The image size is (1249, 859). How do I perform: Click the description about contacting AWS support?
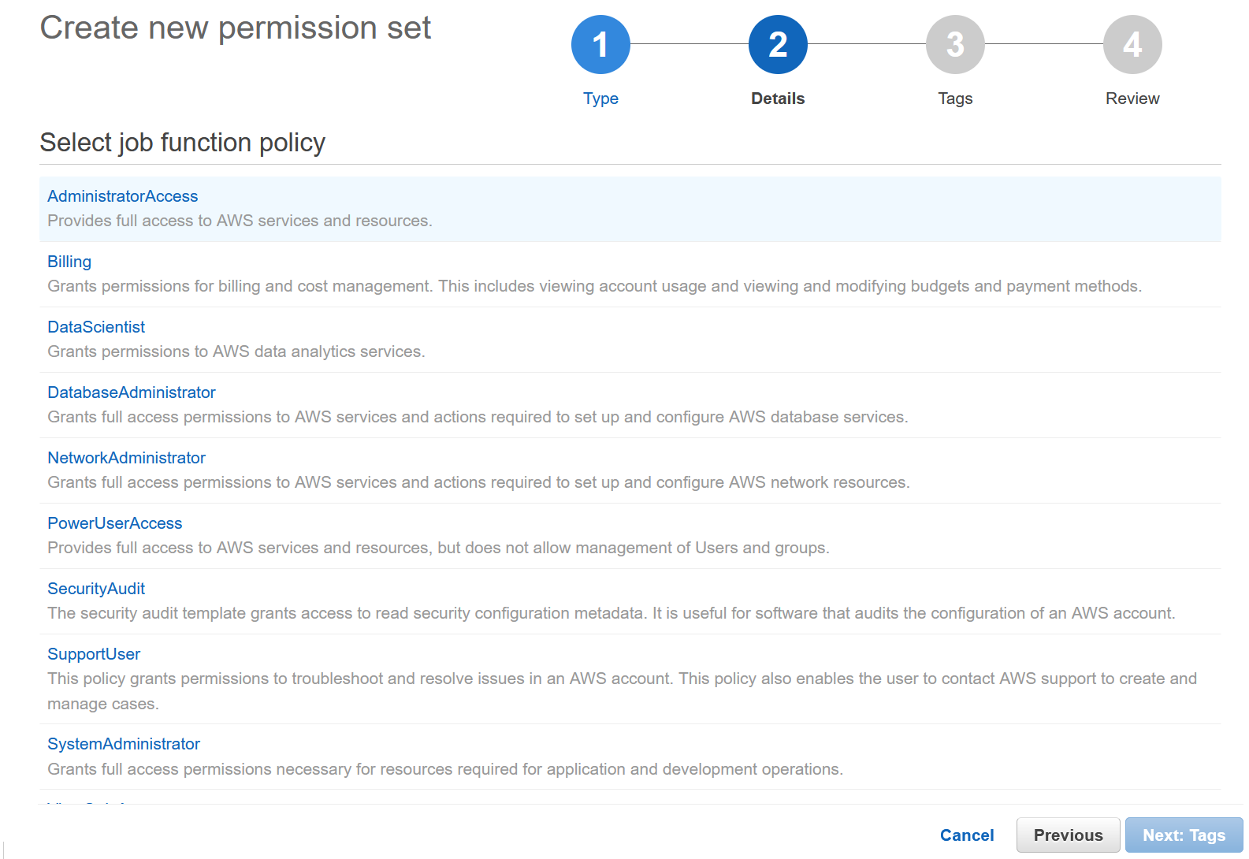(622, 690)
